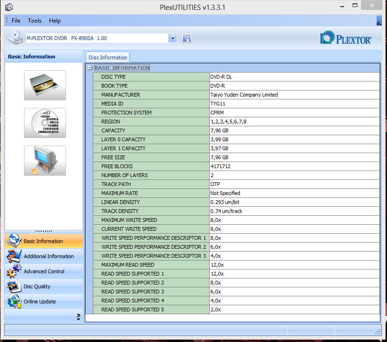Viewport: 387px width, 342px height.
Task: Open the Help menu
Action: 55,21
